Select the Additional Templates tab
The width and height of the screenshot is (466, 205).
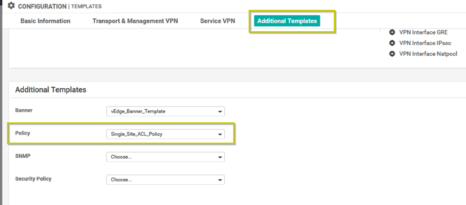[x=287, y=21]
